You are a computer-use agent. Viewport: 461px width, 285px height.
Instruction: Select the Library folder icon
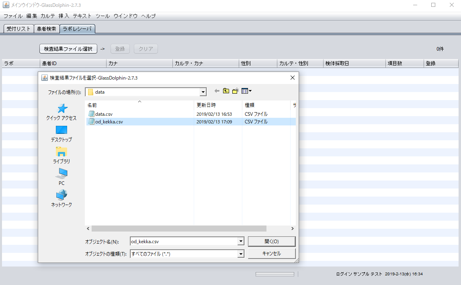(61, 152)
